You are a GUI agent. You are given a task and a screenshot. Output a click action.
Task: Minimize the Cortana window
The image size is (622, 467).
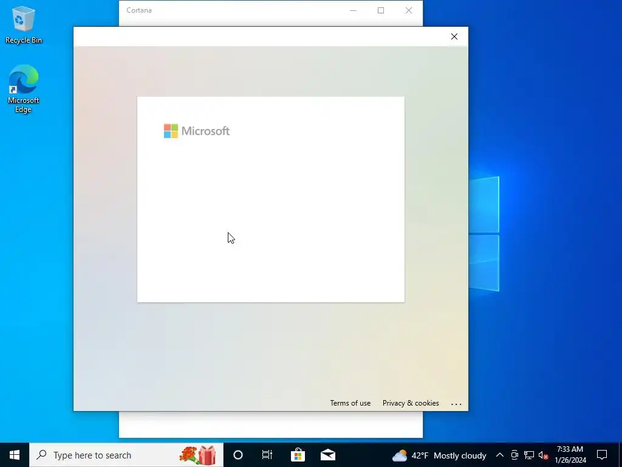353,10
